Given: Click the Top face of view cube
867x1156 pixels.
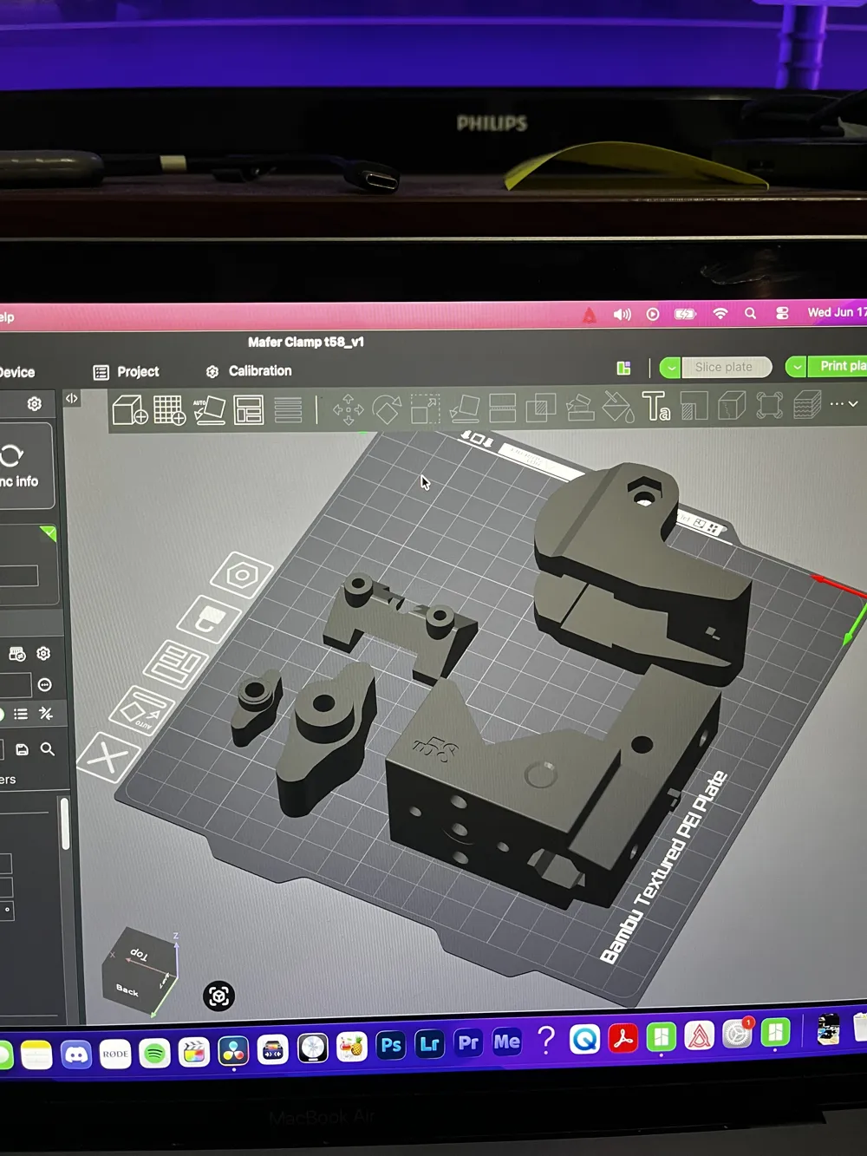Looking at the screenshot, I should pyautogui.click(x=140, y=954).
